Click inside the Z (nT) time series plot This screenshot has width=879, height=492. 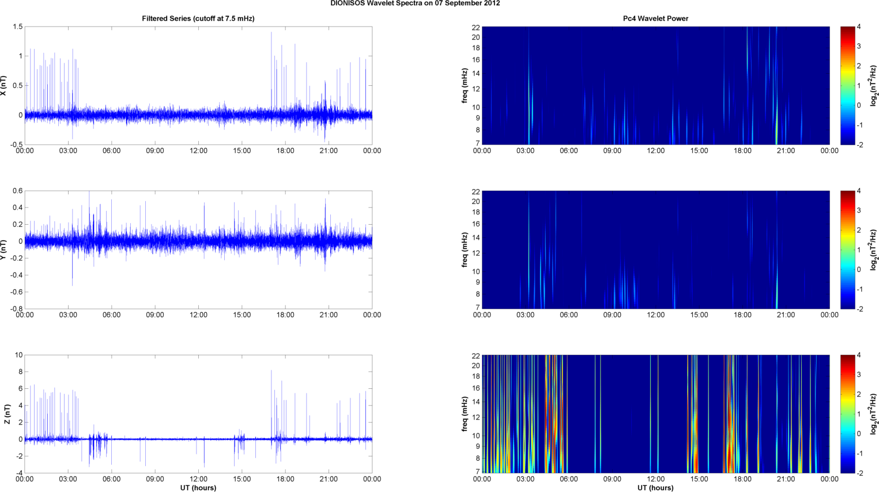(x=198, y=414)
